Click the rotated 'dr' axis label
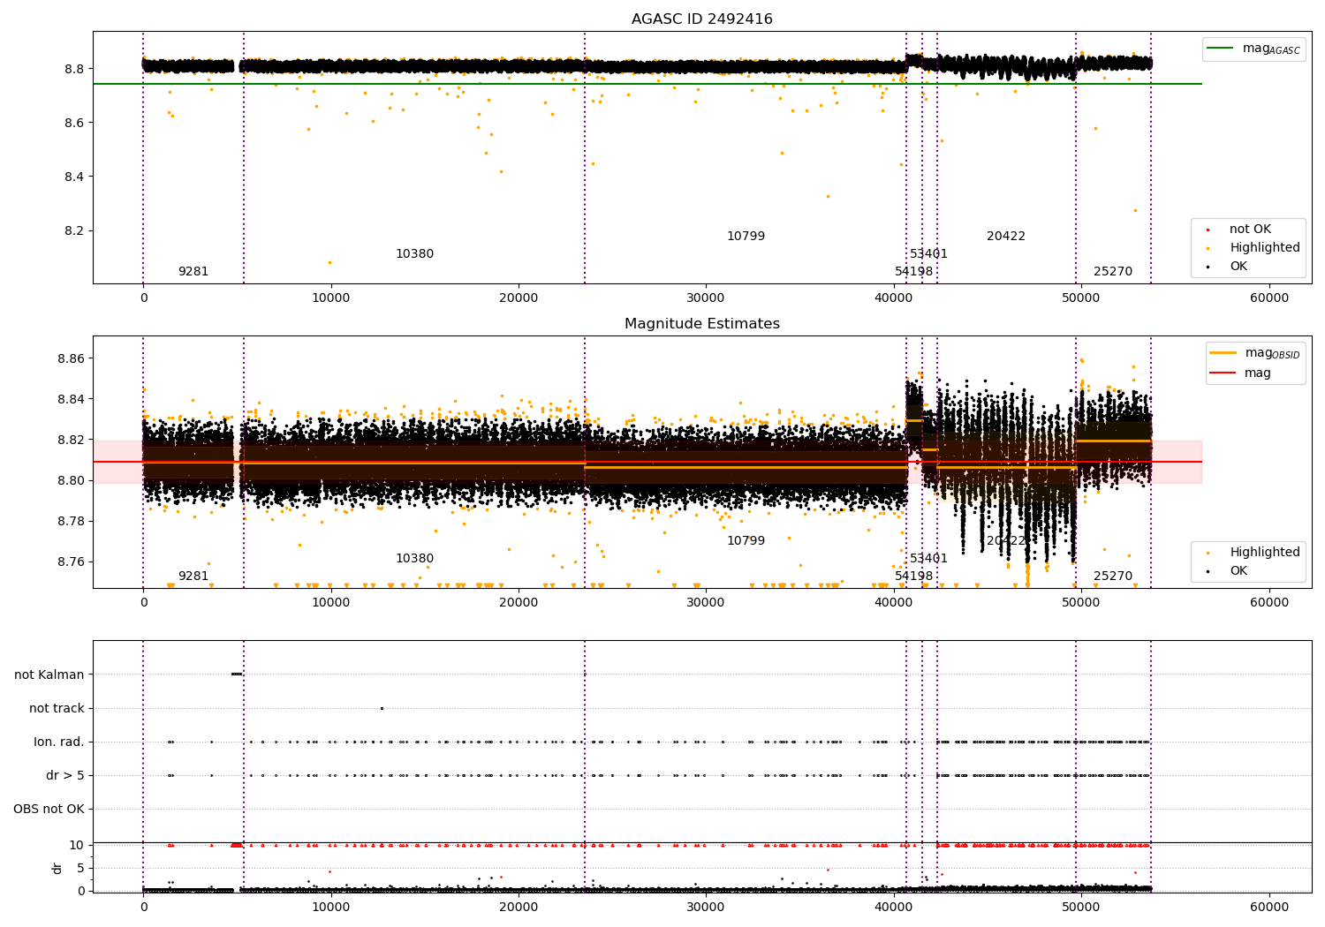Viewport: 1325px width, 927px height. click(x=57, y=868)
